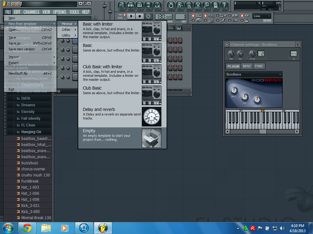Click the Render to audio file icon
Image resolution: width=313 pixels, height=234 pixels.
coord(189,5)
